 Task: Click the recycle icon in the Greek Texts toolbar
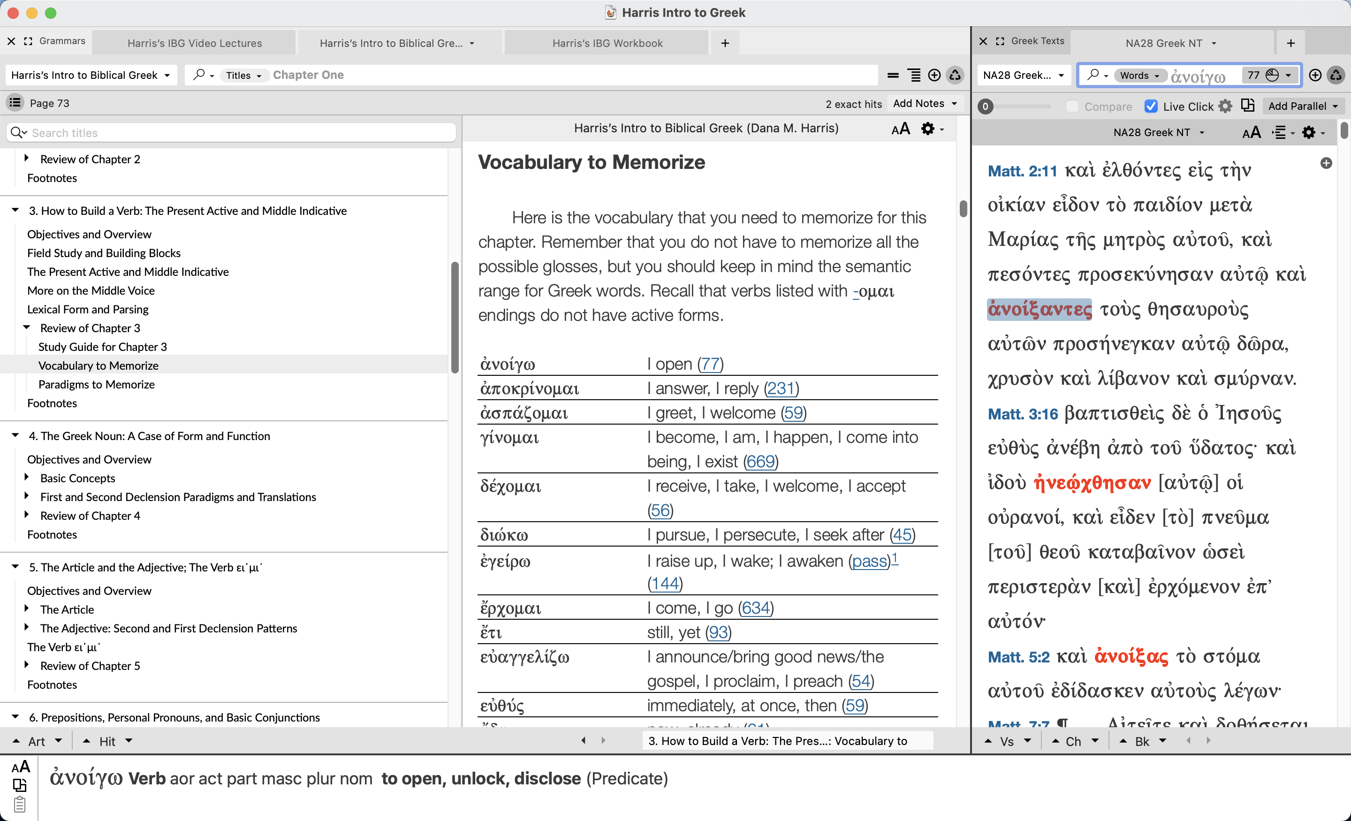[1336, 75]
